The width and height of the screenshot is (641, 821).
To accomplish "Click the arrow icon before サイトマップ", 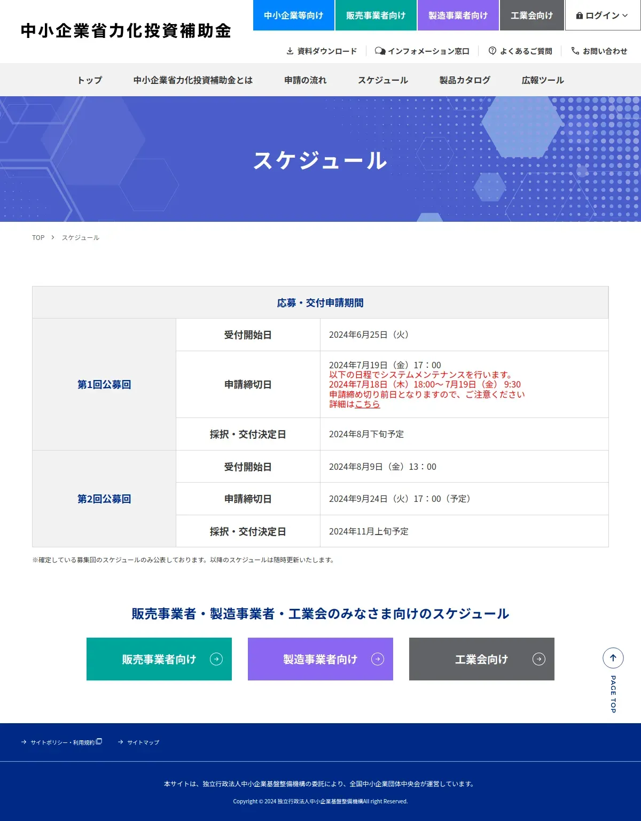I will tap(121, 742).
